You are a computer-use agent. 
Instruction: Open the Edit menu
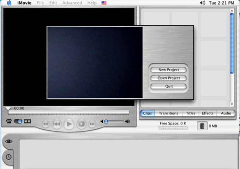point(53,3)
